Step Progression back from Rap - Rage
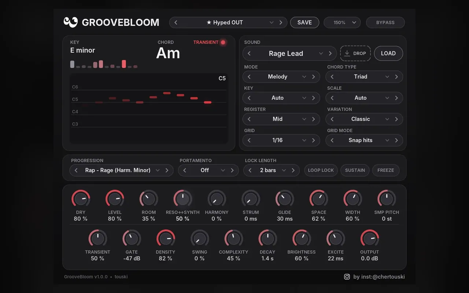The height and width of the screenshot is (293, 469). (x=76, y=170)
